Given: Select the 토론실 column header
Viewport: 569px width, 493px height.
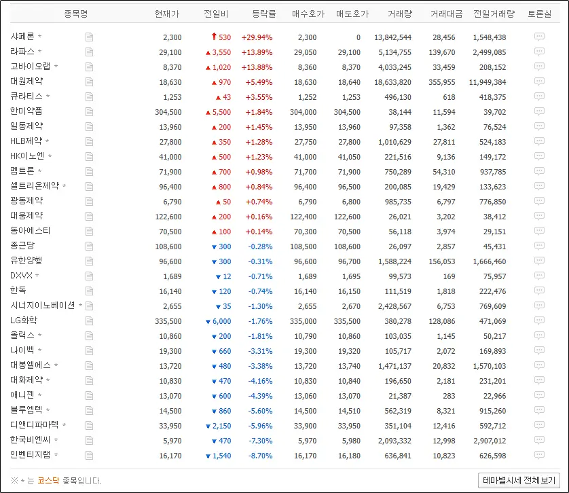Looking at the screenshot, I should [x=540, y=14].
